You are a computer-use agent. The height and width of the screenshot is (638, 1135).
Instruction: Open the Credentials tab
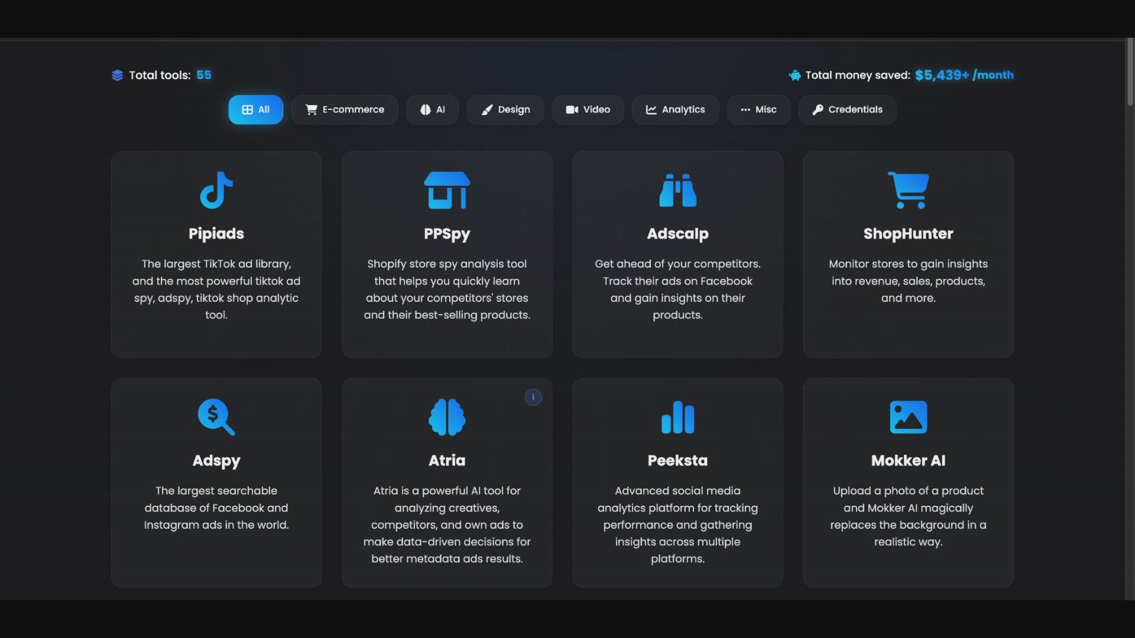[x=847, y=110]
